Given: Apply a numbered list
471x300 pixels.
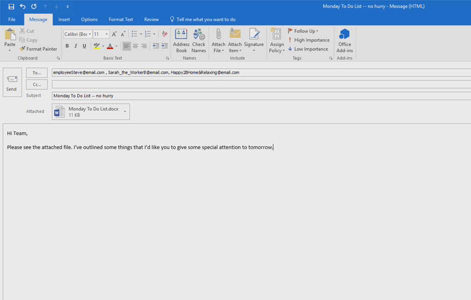Looking at the screenshot, I should point(148,34).
